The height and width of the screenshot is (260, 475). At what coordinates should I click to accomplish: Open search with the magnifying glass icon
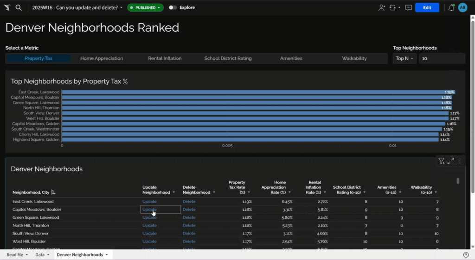click(x=19, y=7)
